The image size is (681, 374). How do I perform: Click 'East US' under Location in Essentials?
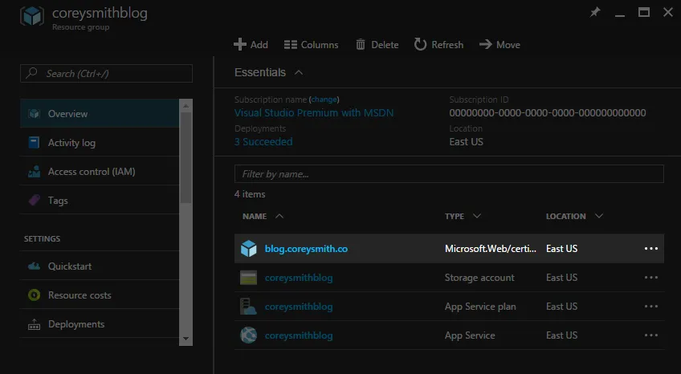click(466, 142)
